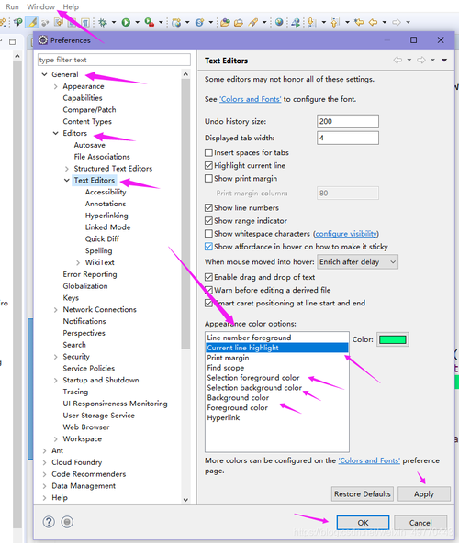Viewport: 459px width, 543px height.
Task: Click the Help question mark icon
Action: click(x=49, y=522)
